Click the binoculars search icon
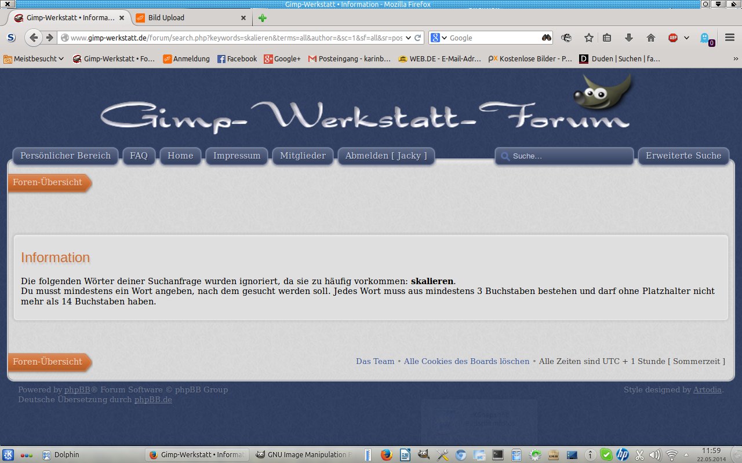Image resolution: width=742 pixels, height=463 pixels. (547, 38)
